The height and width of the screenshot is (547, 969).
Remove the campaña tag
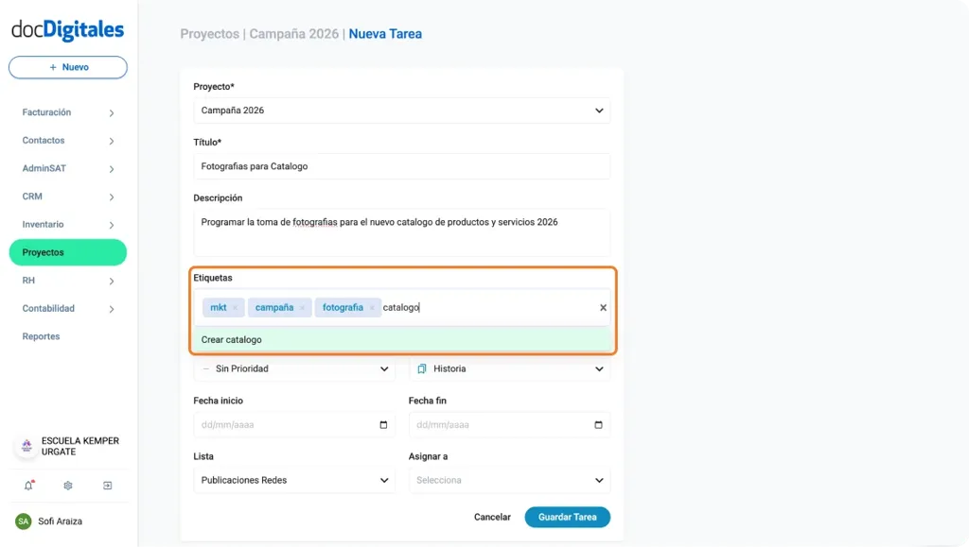[301, 306]
